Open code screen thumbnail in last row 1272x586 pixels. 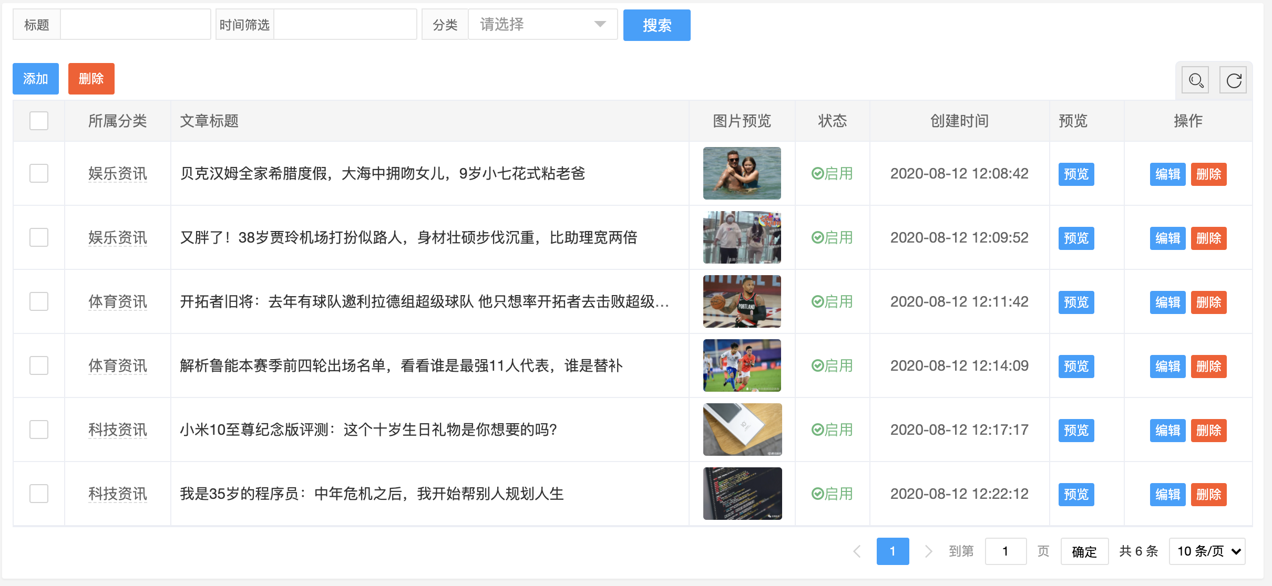pos(742,494)
